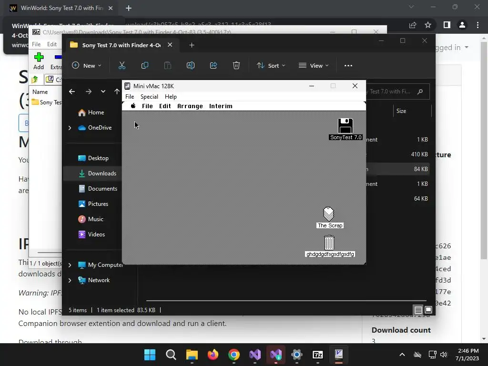The height and width of the screenshot is (366, 488).
Task: Open OneDrive in Explorer sidebar
Action: click(x=95, y=128)
